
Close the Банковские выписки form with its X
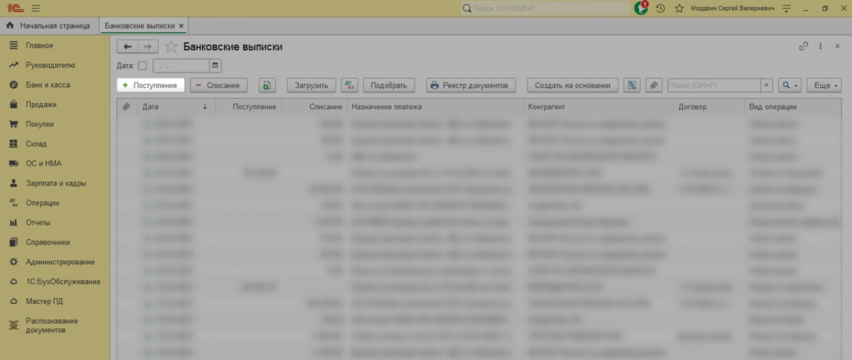(838, 46)
